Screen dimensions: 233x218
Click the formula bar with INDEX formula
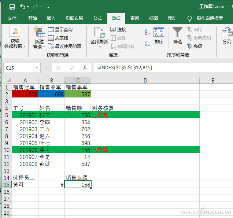point(163,68)
